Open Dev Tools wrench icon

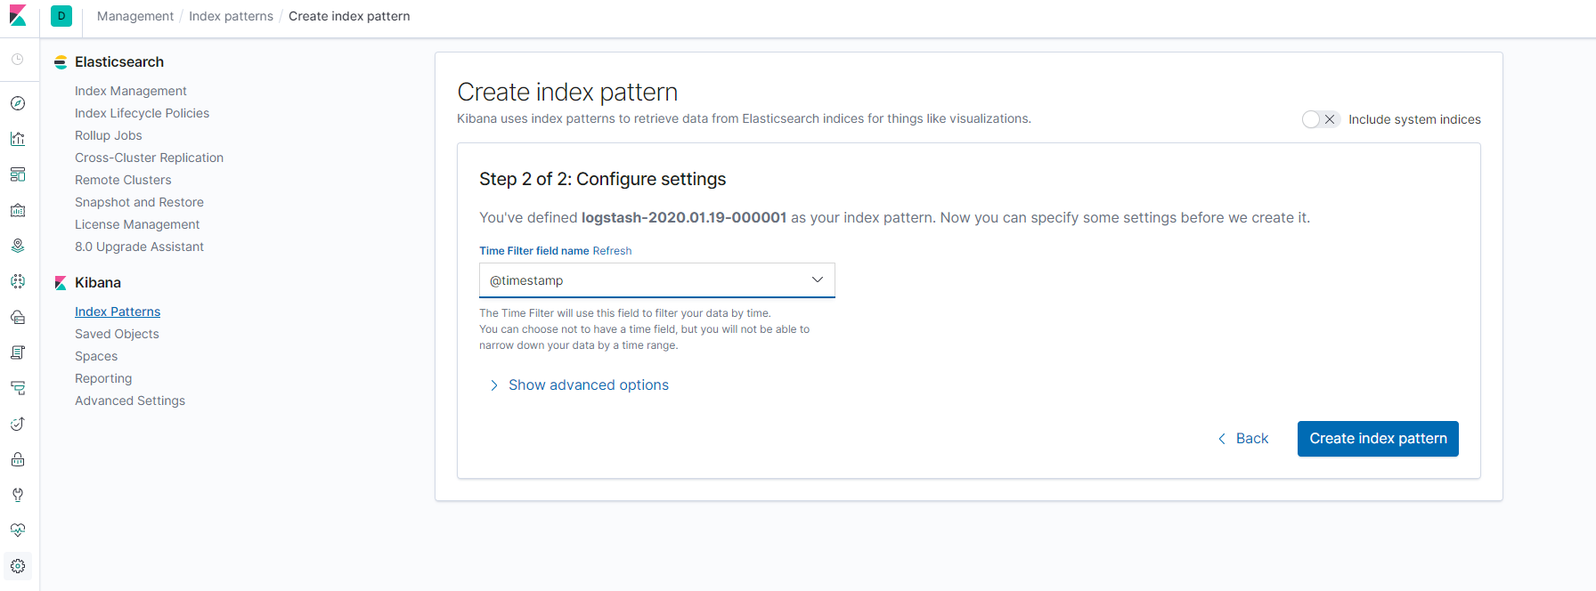[x=18, y=495]
